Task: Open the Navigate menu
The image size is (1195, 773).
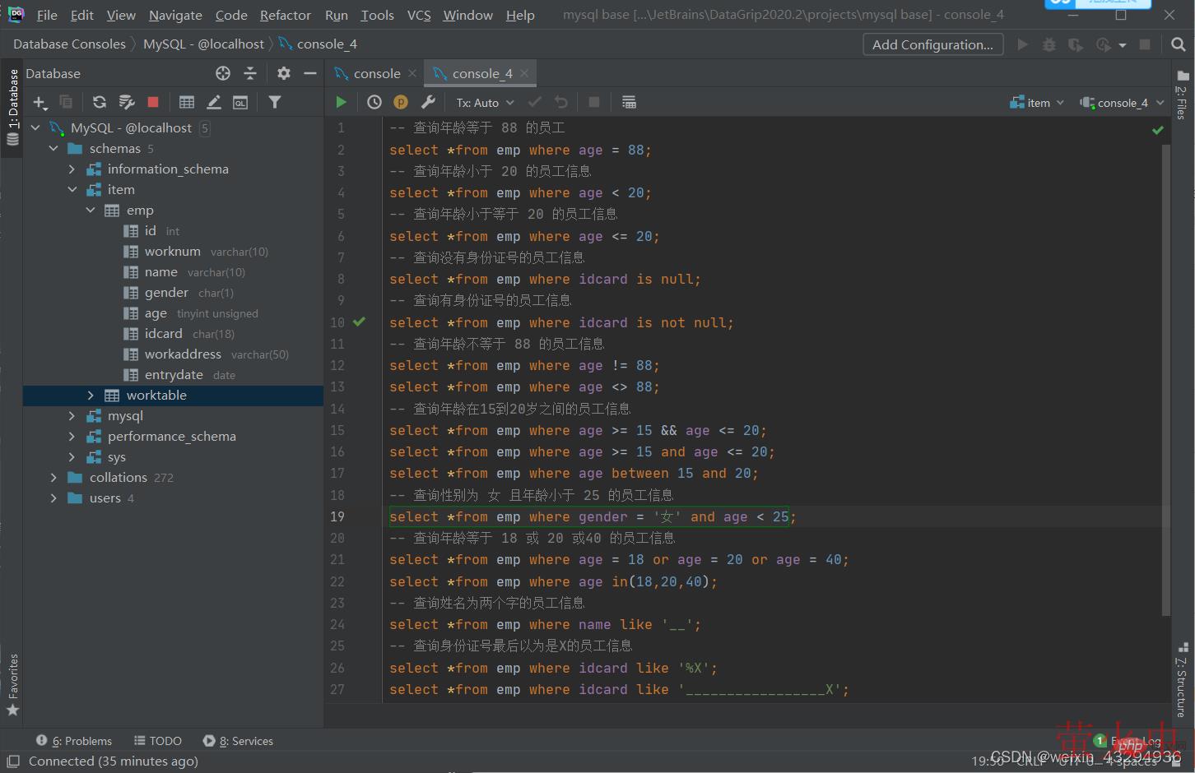Action: pos(175,15)
